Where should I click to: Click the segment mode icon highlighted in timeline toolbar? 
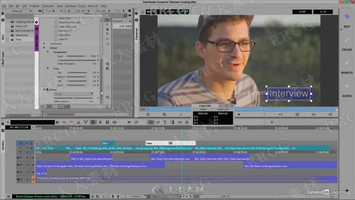[x=93, y=122]
